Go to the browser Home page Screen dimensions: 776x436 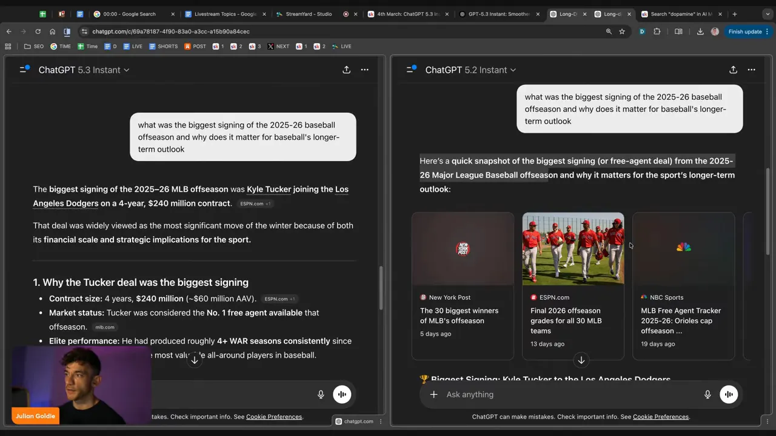[52, 31]
